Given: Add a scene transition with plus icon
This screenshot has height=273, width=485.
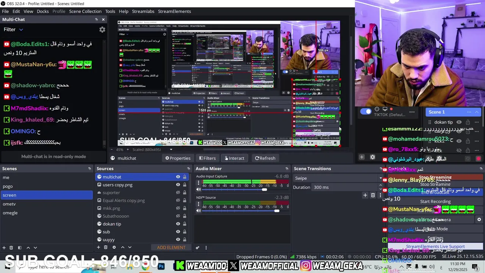Looking at the screenshot, I should (x=365, y=195).
